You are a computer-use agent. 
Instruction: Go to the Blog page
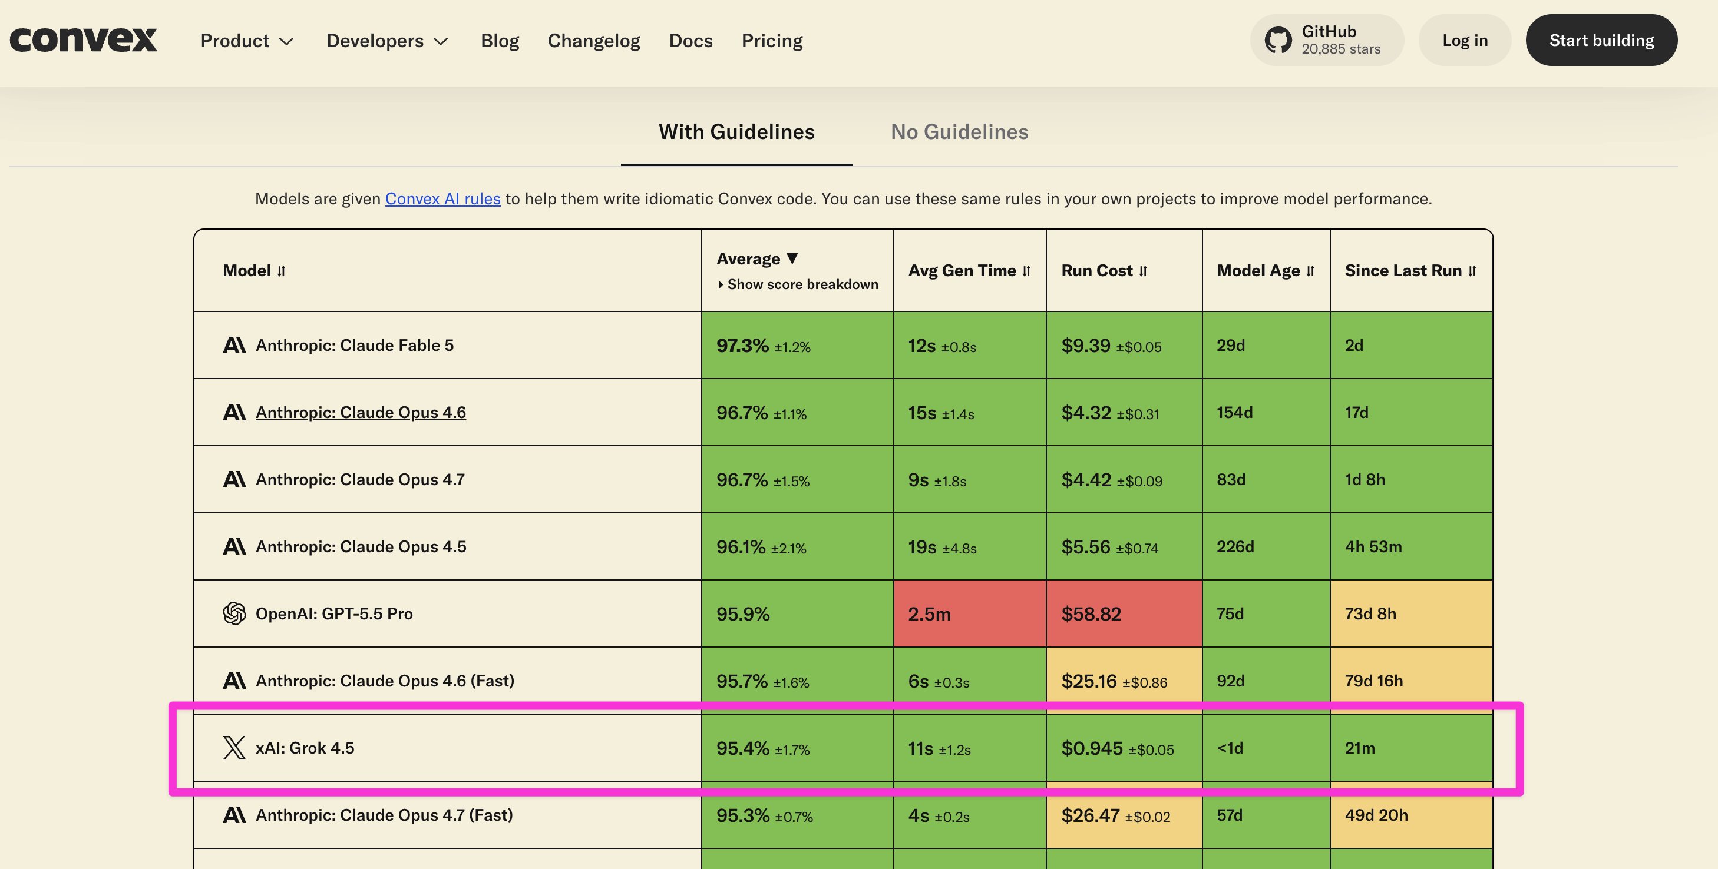[x=500, y=41]
